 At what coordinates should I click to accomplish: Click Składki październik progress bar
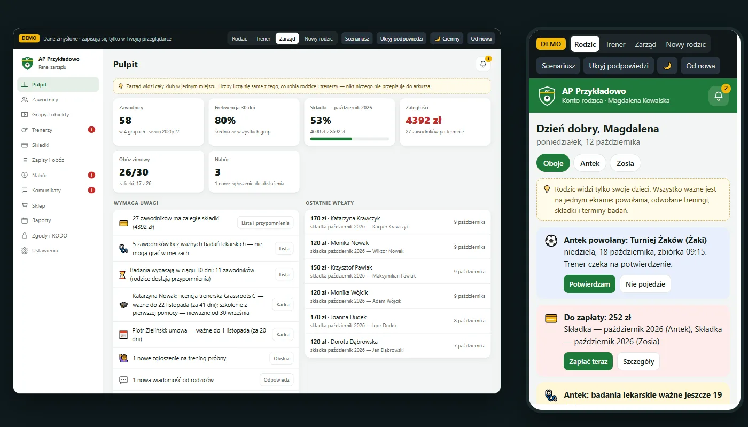coord(349,139)
